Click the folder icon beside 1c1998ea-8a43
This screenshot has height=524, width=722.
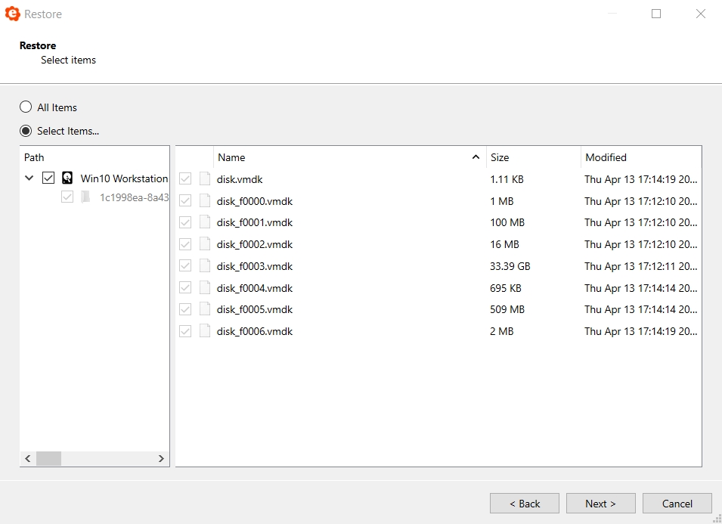click(85, 197)
